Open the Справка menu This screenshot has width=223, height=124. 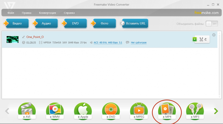[69, 13]
